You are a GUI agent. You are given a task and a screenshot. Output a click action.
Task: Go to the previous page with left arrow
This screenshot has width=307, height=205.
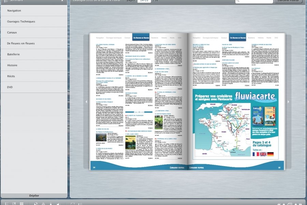(86, 101)
